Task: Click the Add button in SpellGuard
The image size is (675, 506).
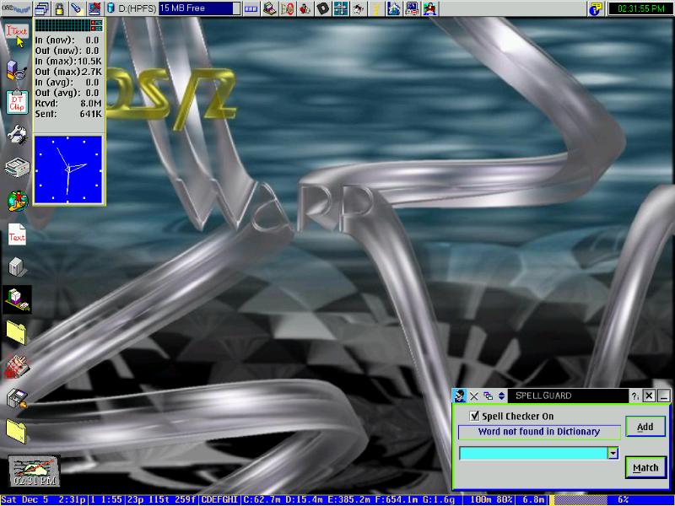Action: point(645,427)
